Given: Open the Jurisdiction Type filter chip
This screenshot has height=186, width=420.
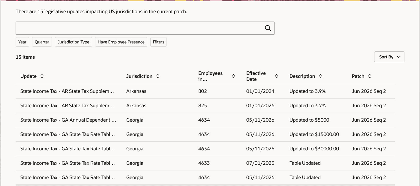Looking at the screenshot, I should [x=73, y=42].
